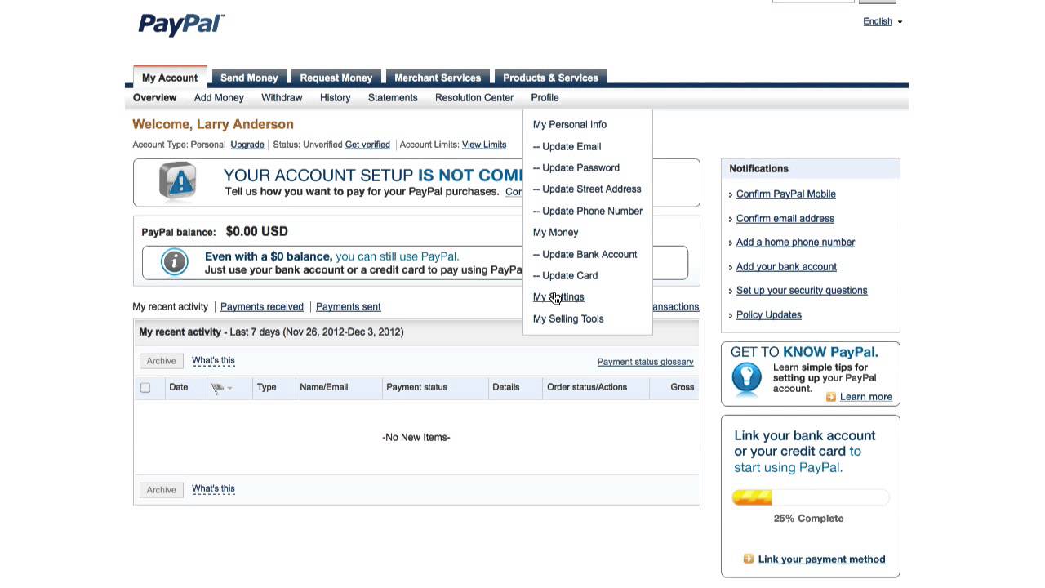Switch to the Request Money tab
The height and width of the screenshot is (588, 1045).
pyautogui.click(x=336, y=78)
